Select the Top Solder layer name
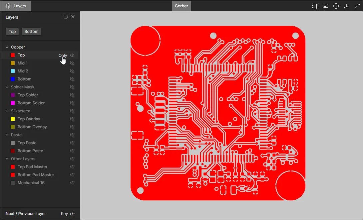The width and height of the screenshot is (363, 220). [28, 95]
